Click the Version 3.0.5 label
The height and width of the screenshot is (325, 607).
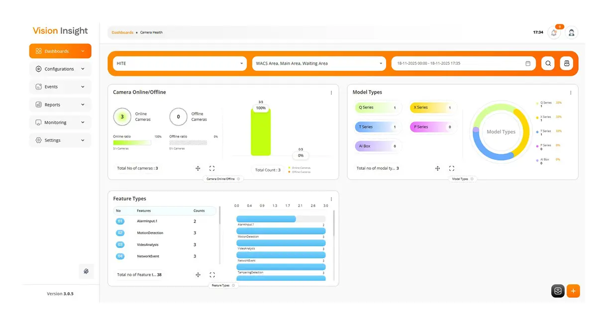pos(60,294)
